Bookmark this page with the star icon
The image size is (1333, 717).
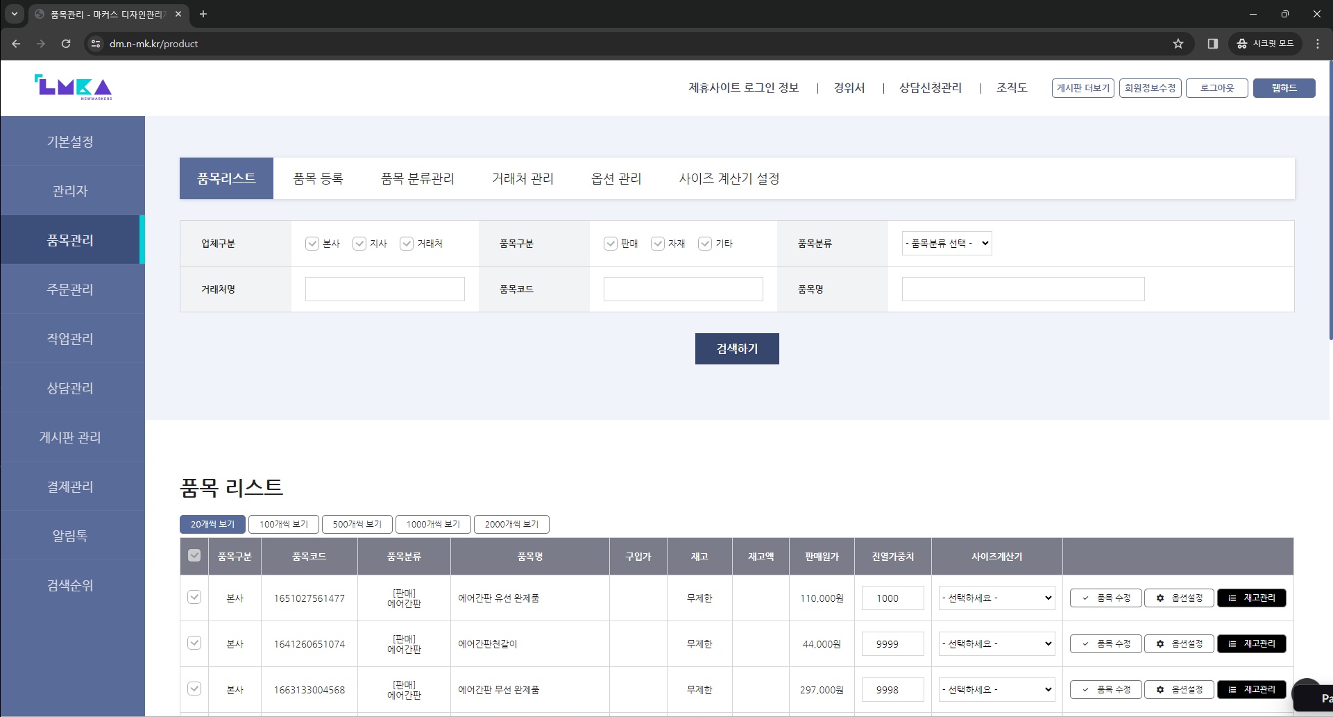click(x=1178, y=44)
